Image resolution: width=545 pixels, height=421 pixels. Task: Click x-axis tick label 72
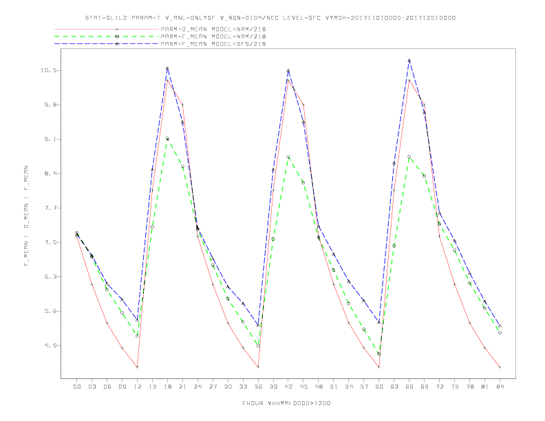440,387
